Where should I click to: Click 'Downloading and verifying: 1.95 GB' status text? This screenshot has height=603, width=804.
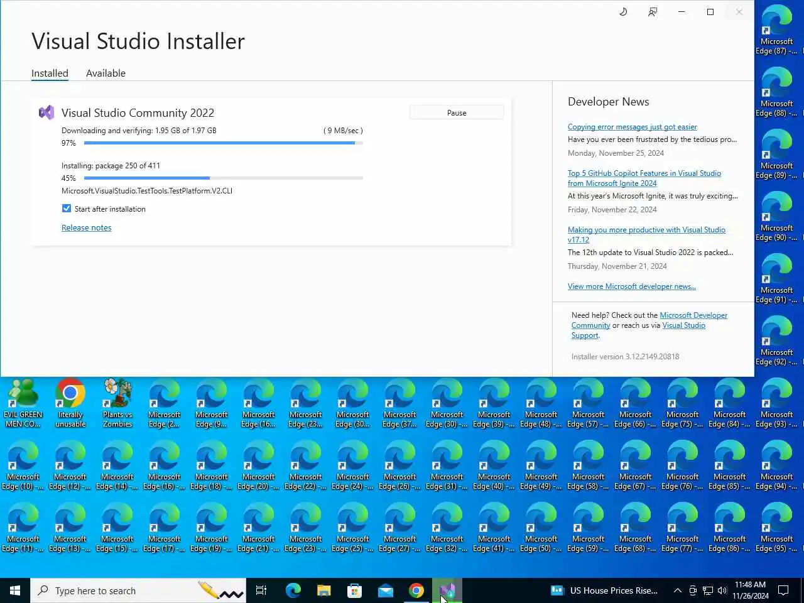point(139,131)
